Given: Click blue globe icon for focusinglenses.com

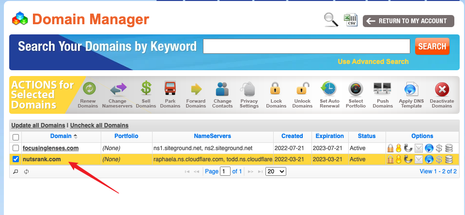Looking at the screenshot, I should coord(429,148).
